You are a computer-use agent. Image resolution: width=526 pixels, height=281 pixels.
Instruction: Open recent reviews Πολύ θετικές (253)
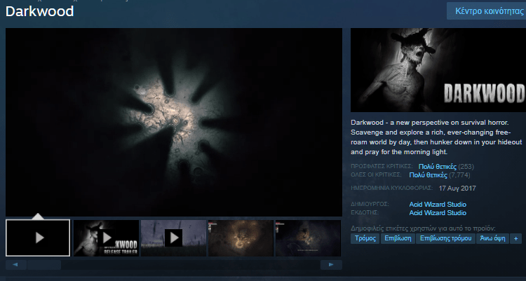coord(446,167)
